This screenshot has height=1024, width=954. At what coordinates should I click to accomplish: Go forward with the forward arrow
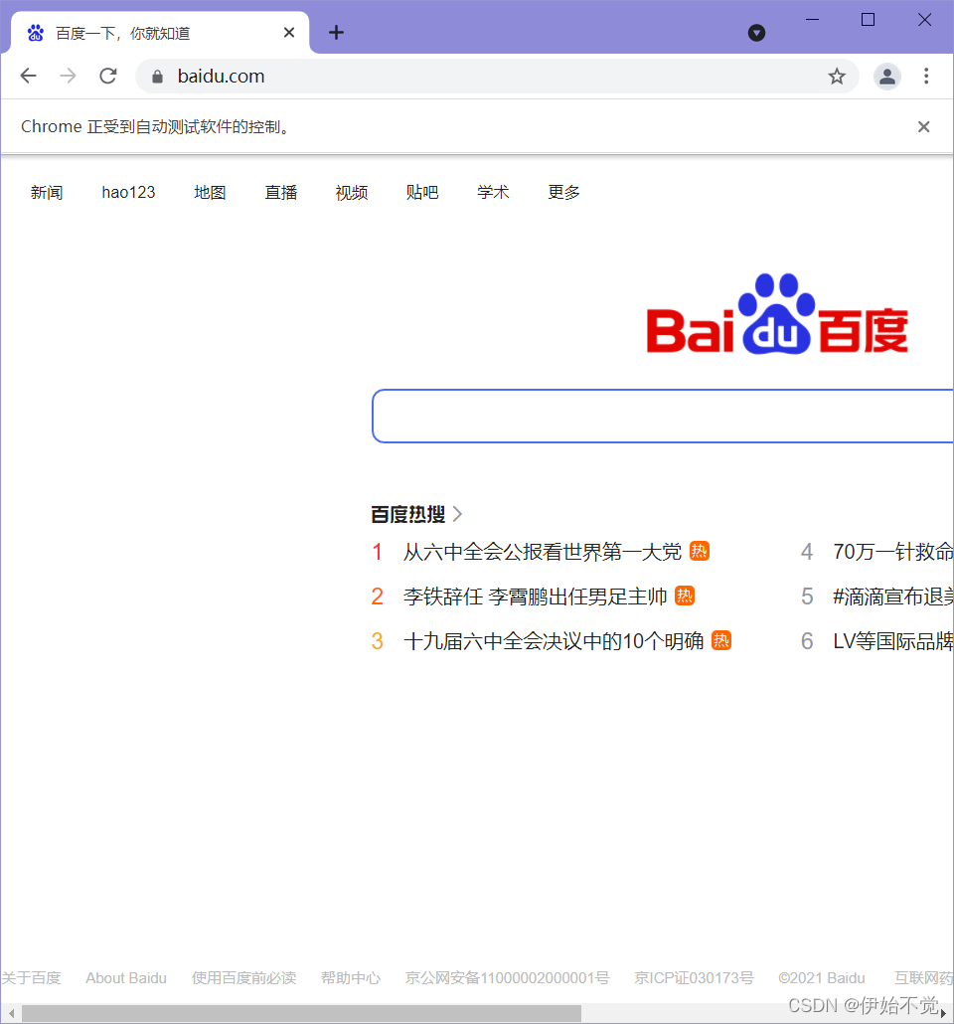68,76
